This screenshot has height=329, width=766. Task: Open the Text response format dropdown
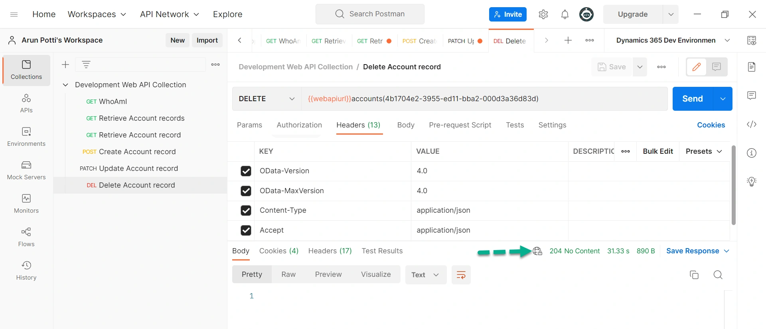pyautogui.click(x=426, y=275)
